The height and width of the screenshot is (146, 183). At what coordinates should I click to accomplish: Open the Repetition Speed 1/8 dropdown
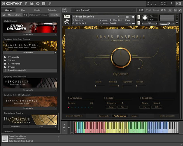point(156,107)
